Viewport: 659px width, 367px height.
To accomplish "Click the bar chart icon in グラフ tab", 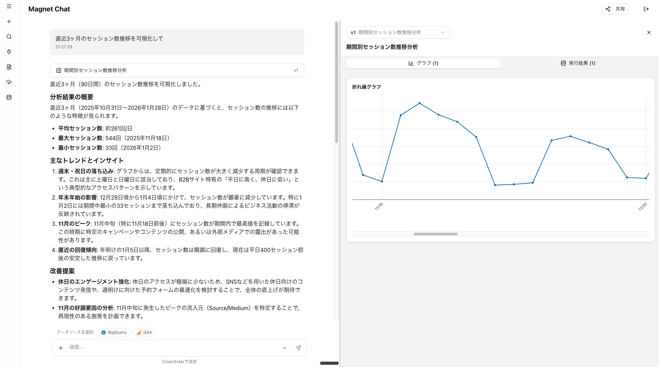I will [x=411, y=63].
